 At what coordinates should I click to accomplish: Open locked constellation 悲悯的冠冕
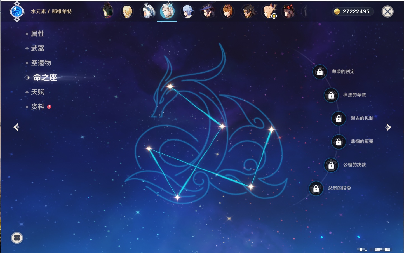[339, 142]
